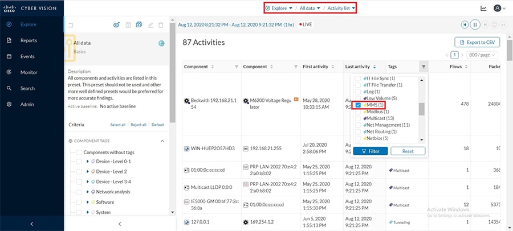Go to the previous page arrow

tap(447, 55)
